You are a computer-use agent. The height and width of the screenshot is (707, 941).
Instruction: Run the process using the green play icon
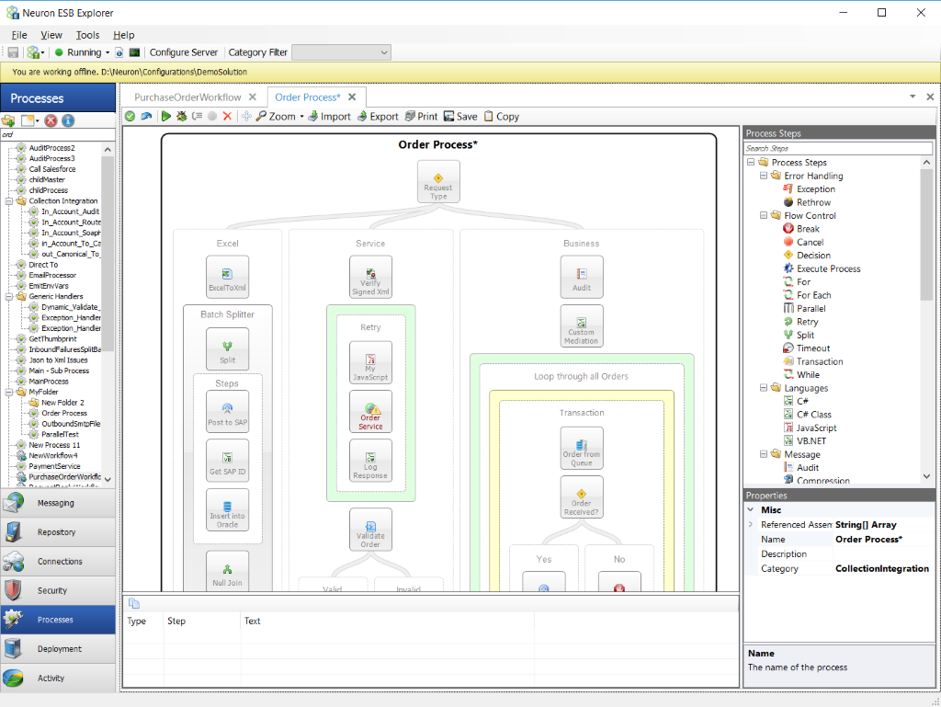coord(165,116)
